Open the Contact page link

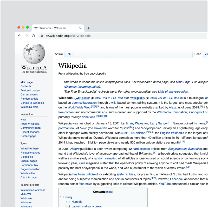click(28, 136)
